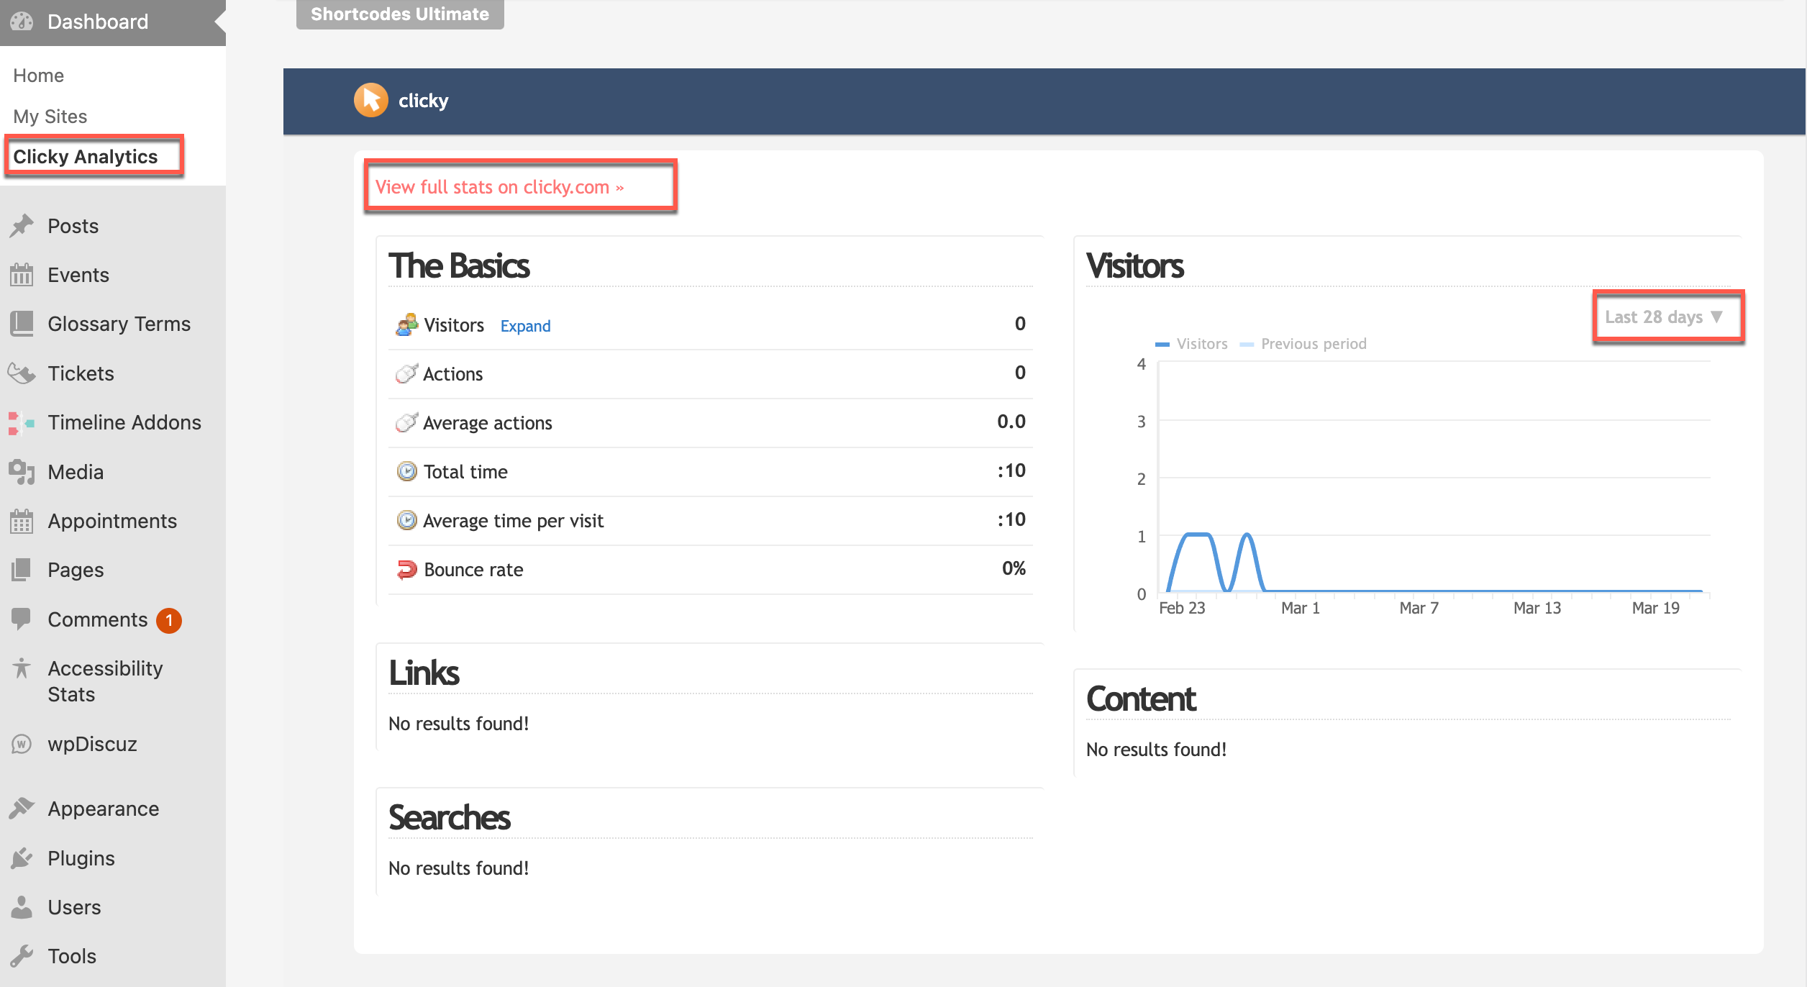Click the Comments speech bubble icon
The image size is (1807, 987).
click(22, 619)
